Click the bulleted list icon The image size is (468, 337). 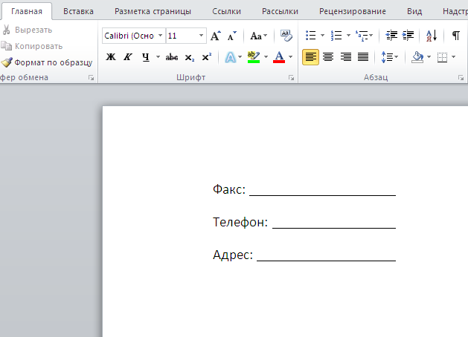pyautogui.click(x=311, y=36)
